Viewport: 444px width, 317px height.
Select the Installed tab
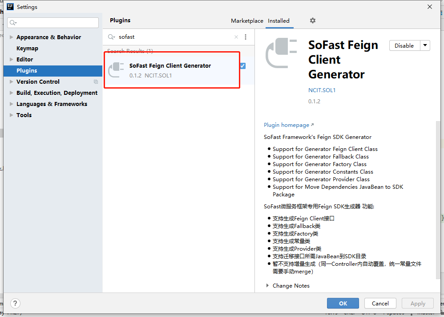[279, 21]
